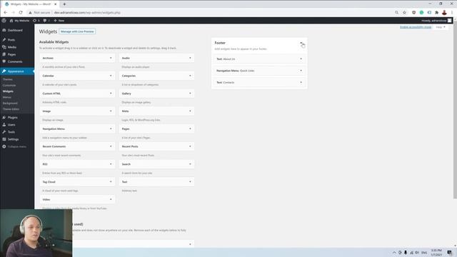This screenshot has height=257, width=457.
Task: Open Customize under Appearance
Action: [9, 86]
